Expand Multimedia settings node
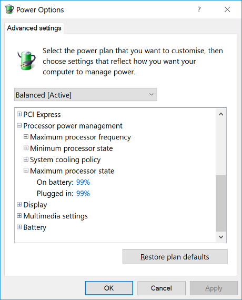242x300 pixels. 19,216
